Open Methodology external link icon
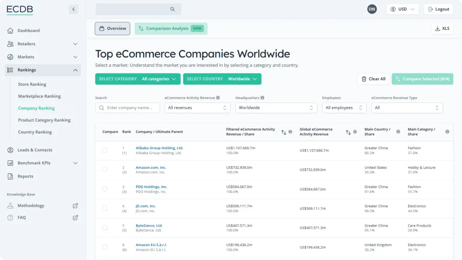This screenshot has height=260, width=462. point(75,205)
